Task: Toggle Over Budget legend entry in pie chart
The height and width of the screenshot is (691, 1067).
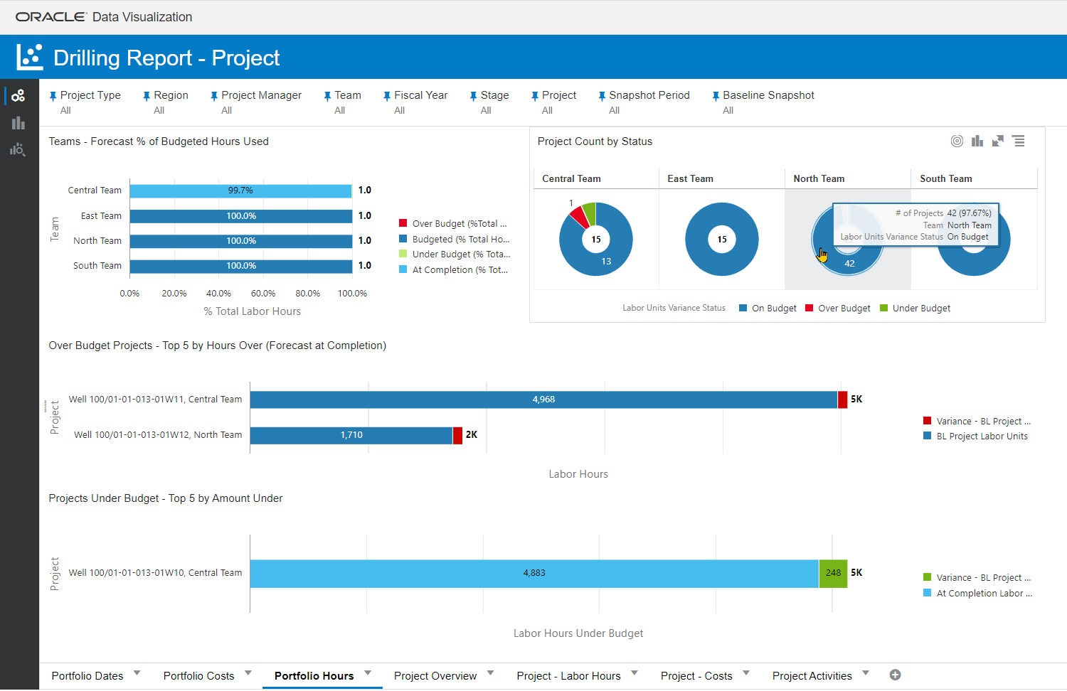Action: (844, 309)
